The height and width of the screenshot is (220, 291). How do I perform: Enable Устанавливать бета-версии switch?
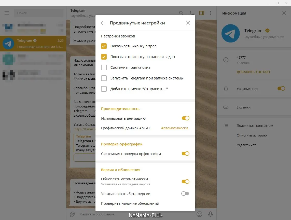pos(185,194)
